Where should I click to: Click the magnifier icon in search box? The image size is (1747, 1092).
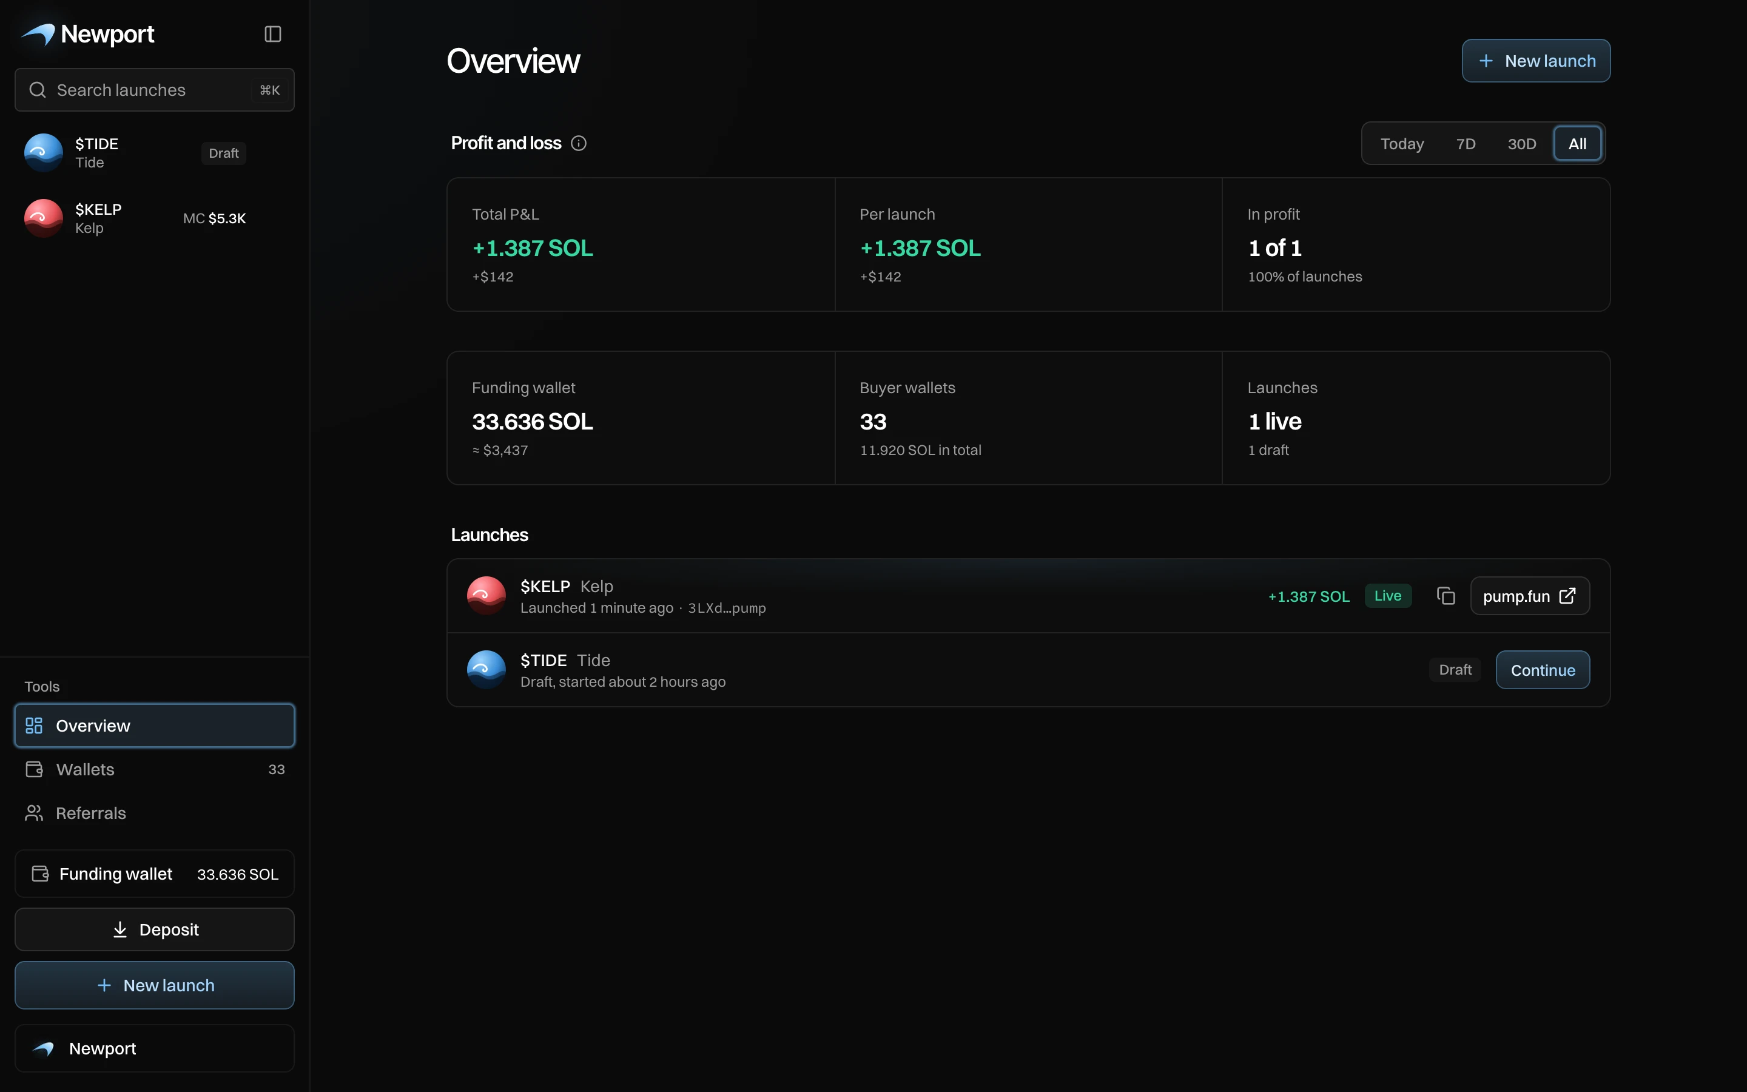pyautogui.click(x=38, y=90)
